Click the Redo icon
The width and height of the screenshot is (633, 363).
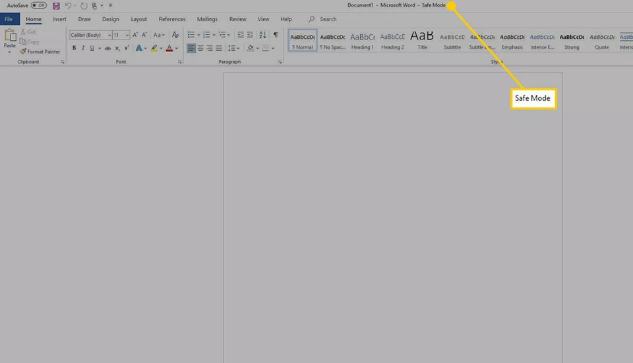click(x=84, y=6)
